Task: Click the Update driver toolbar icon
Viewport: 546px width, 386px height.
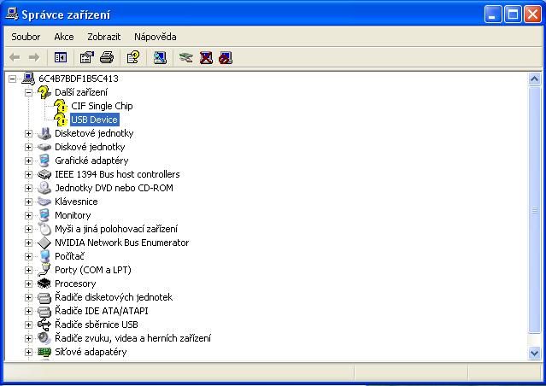Action: [x=186, y=57]
